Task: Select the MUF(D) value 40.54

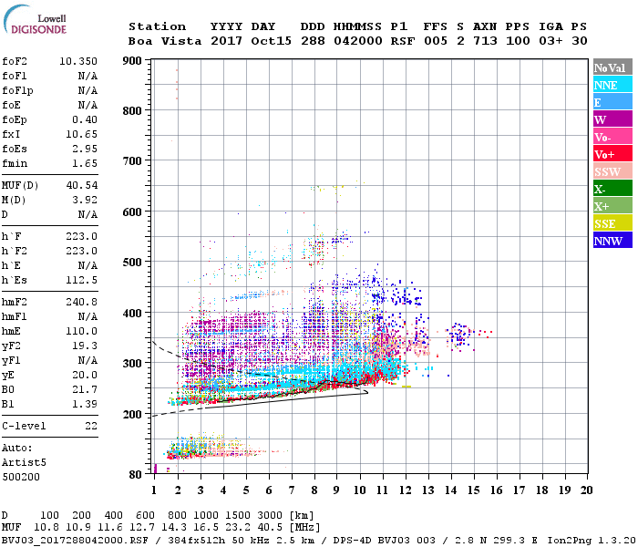Action: pyautogui.click(x=81, y=185)
